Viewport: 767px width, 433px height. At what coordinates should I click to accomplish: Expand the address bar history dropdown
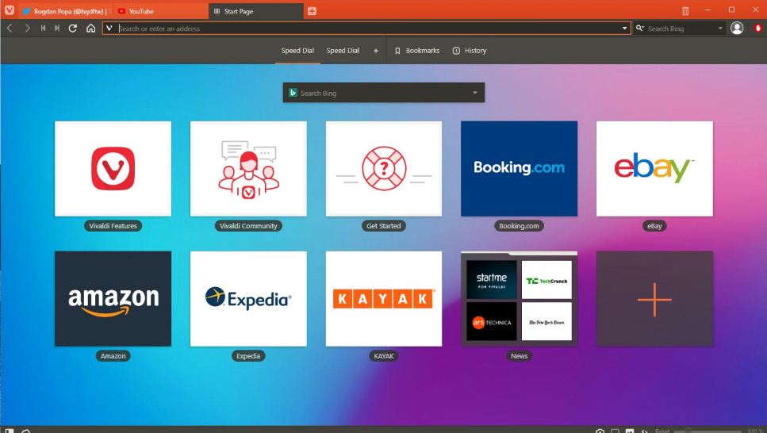624,29
